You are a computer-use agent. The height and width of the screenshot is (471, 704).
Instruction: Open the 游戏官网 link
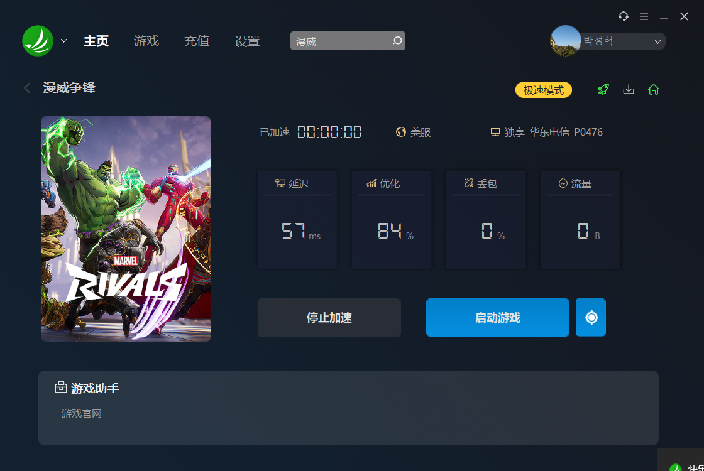[81, 414]
